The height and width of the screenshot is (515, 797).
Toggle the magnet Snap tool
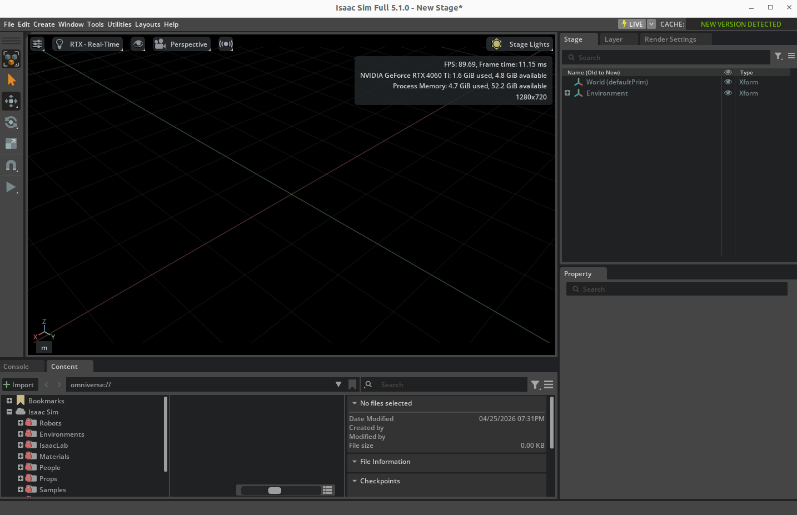pos(11,165)
